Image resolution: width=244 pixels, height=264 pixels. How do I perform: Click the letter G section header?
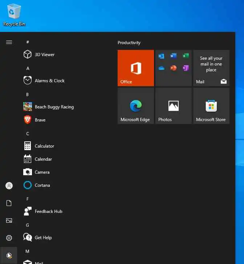[27, 225]
